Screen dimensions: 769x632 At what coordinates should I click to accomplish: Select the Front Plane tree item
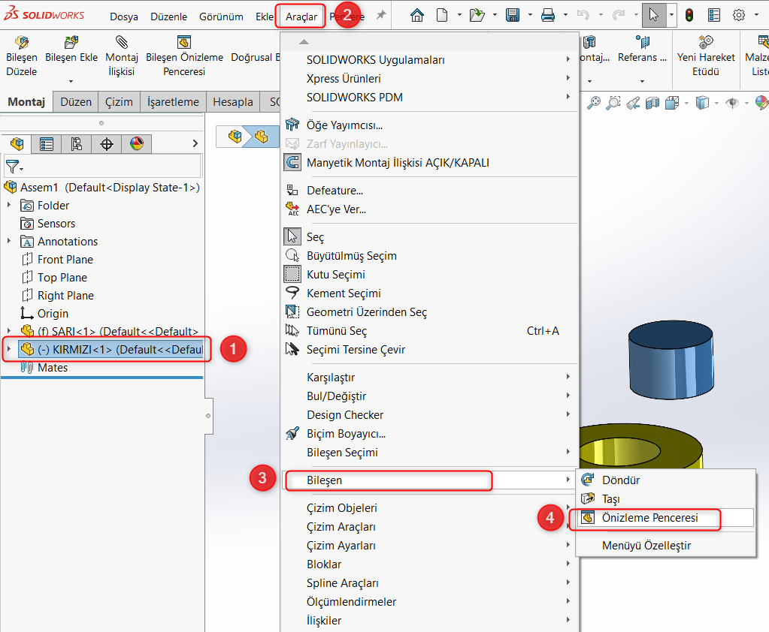click(x=65, y=260)
